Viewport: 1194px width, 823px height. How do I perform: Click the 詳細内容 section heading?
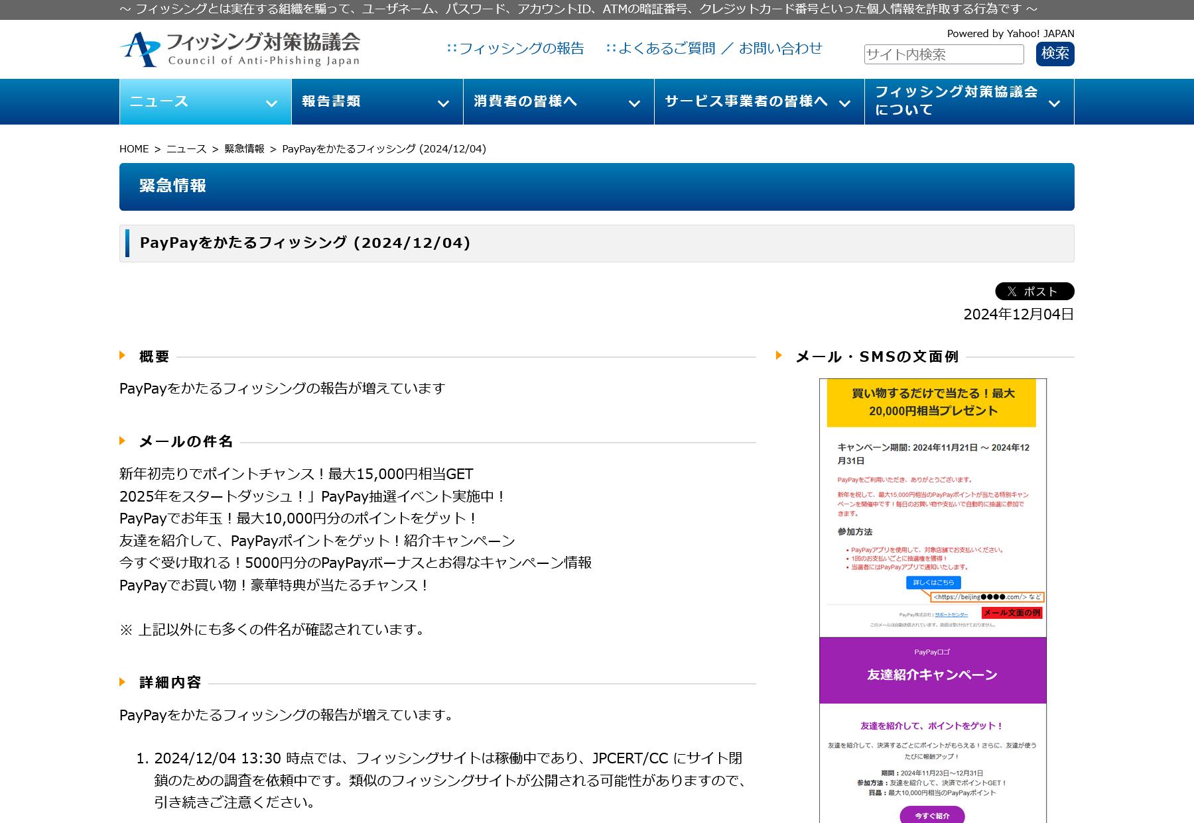coord(170,683)
